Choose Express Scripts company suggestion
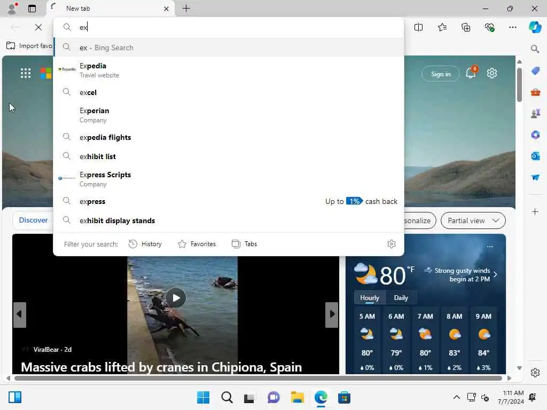This screenshot has height=410, width=547. (x=229, y=179)
